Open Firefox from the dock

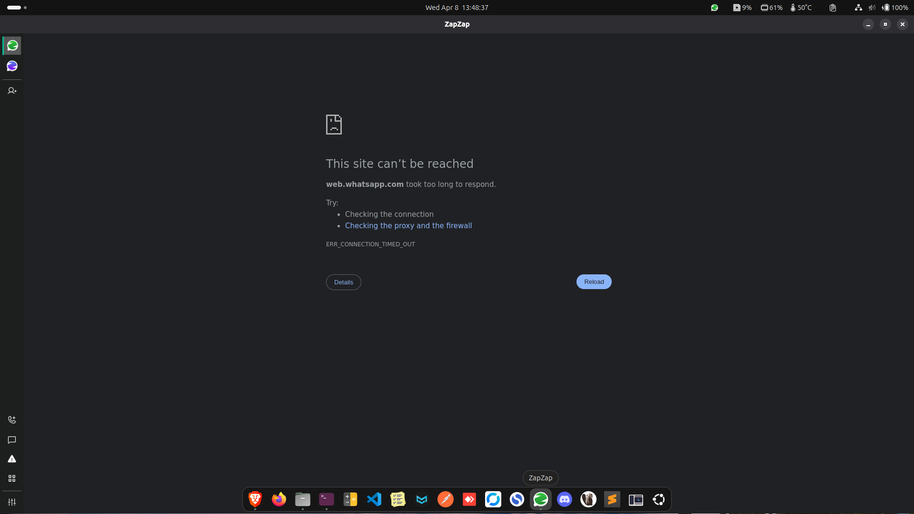click(x=279, y=500)
